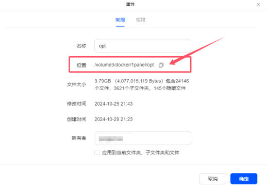
Task: Select the 拥有者 label
Action: point(79,138)
